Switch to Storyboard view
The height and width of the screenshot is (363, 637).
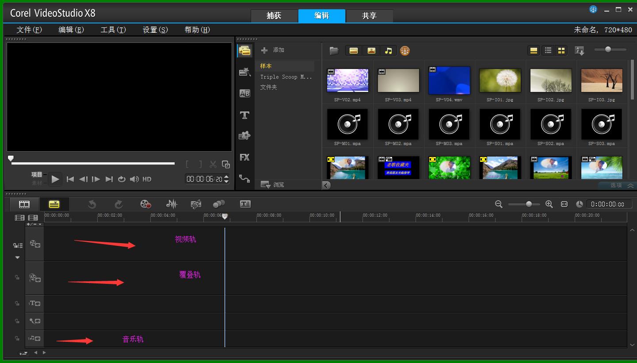pos(24,204)
